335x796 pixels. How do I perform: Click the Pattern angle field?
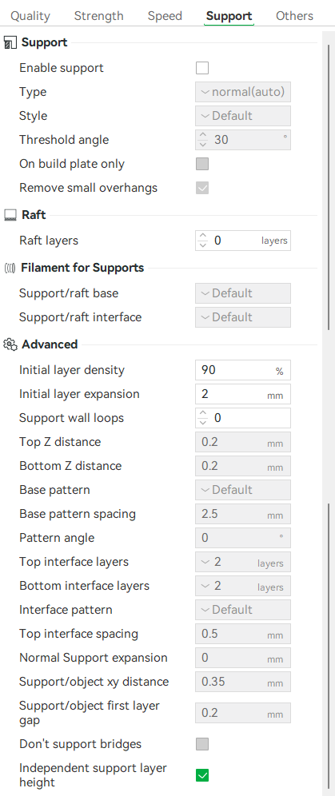(243, 538)
